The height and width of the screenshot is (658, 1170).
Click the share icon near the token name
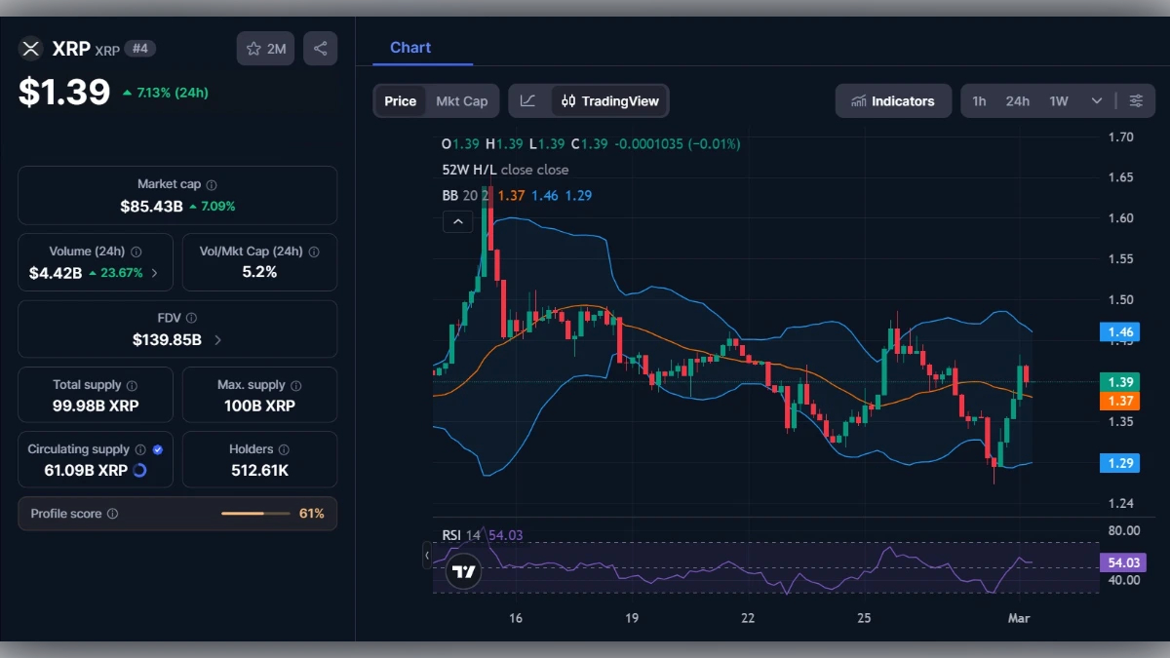(x=320, y=49)
